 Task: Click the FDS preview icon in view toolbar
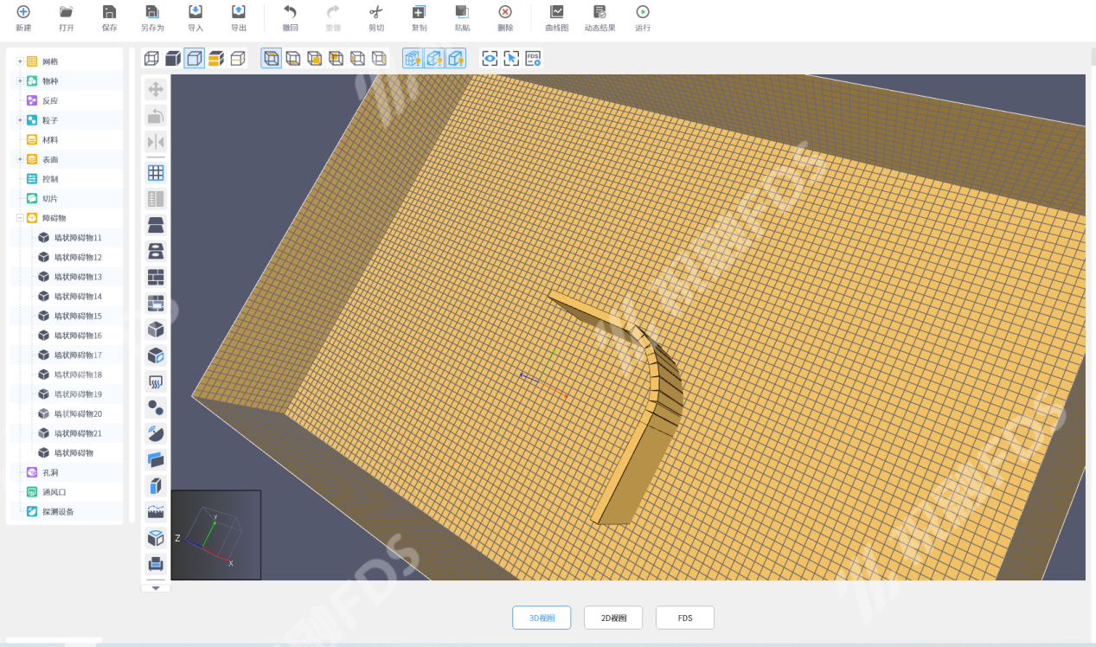coord(533,58)
